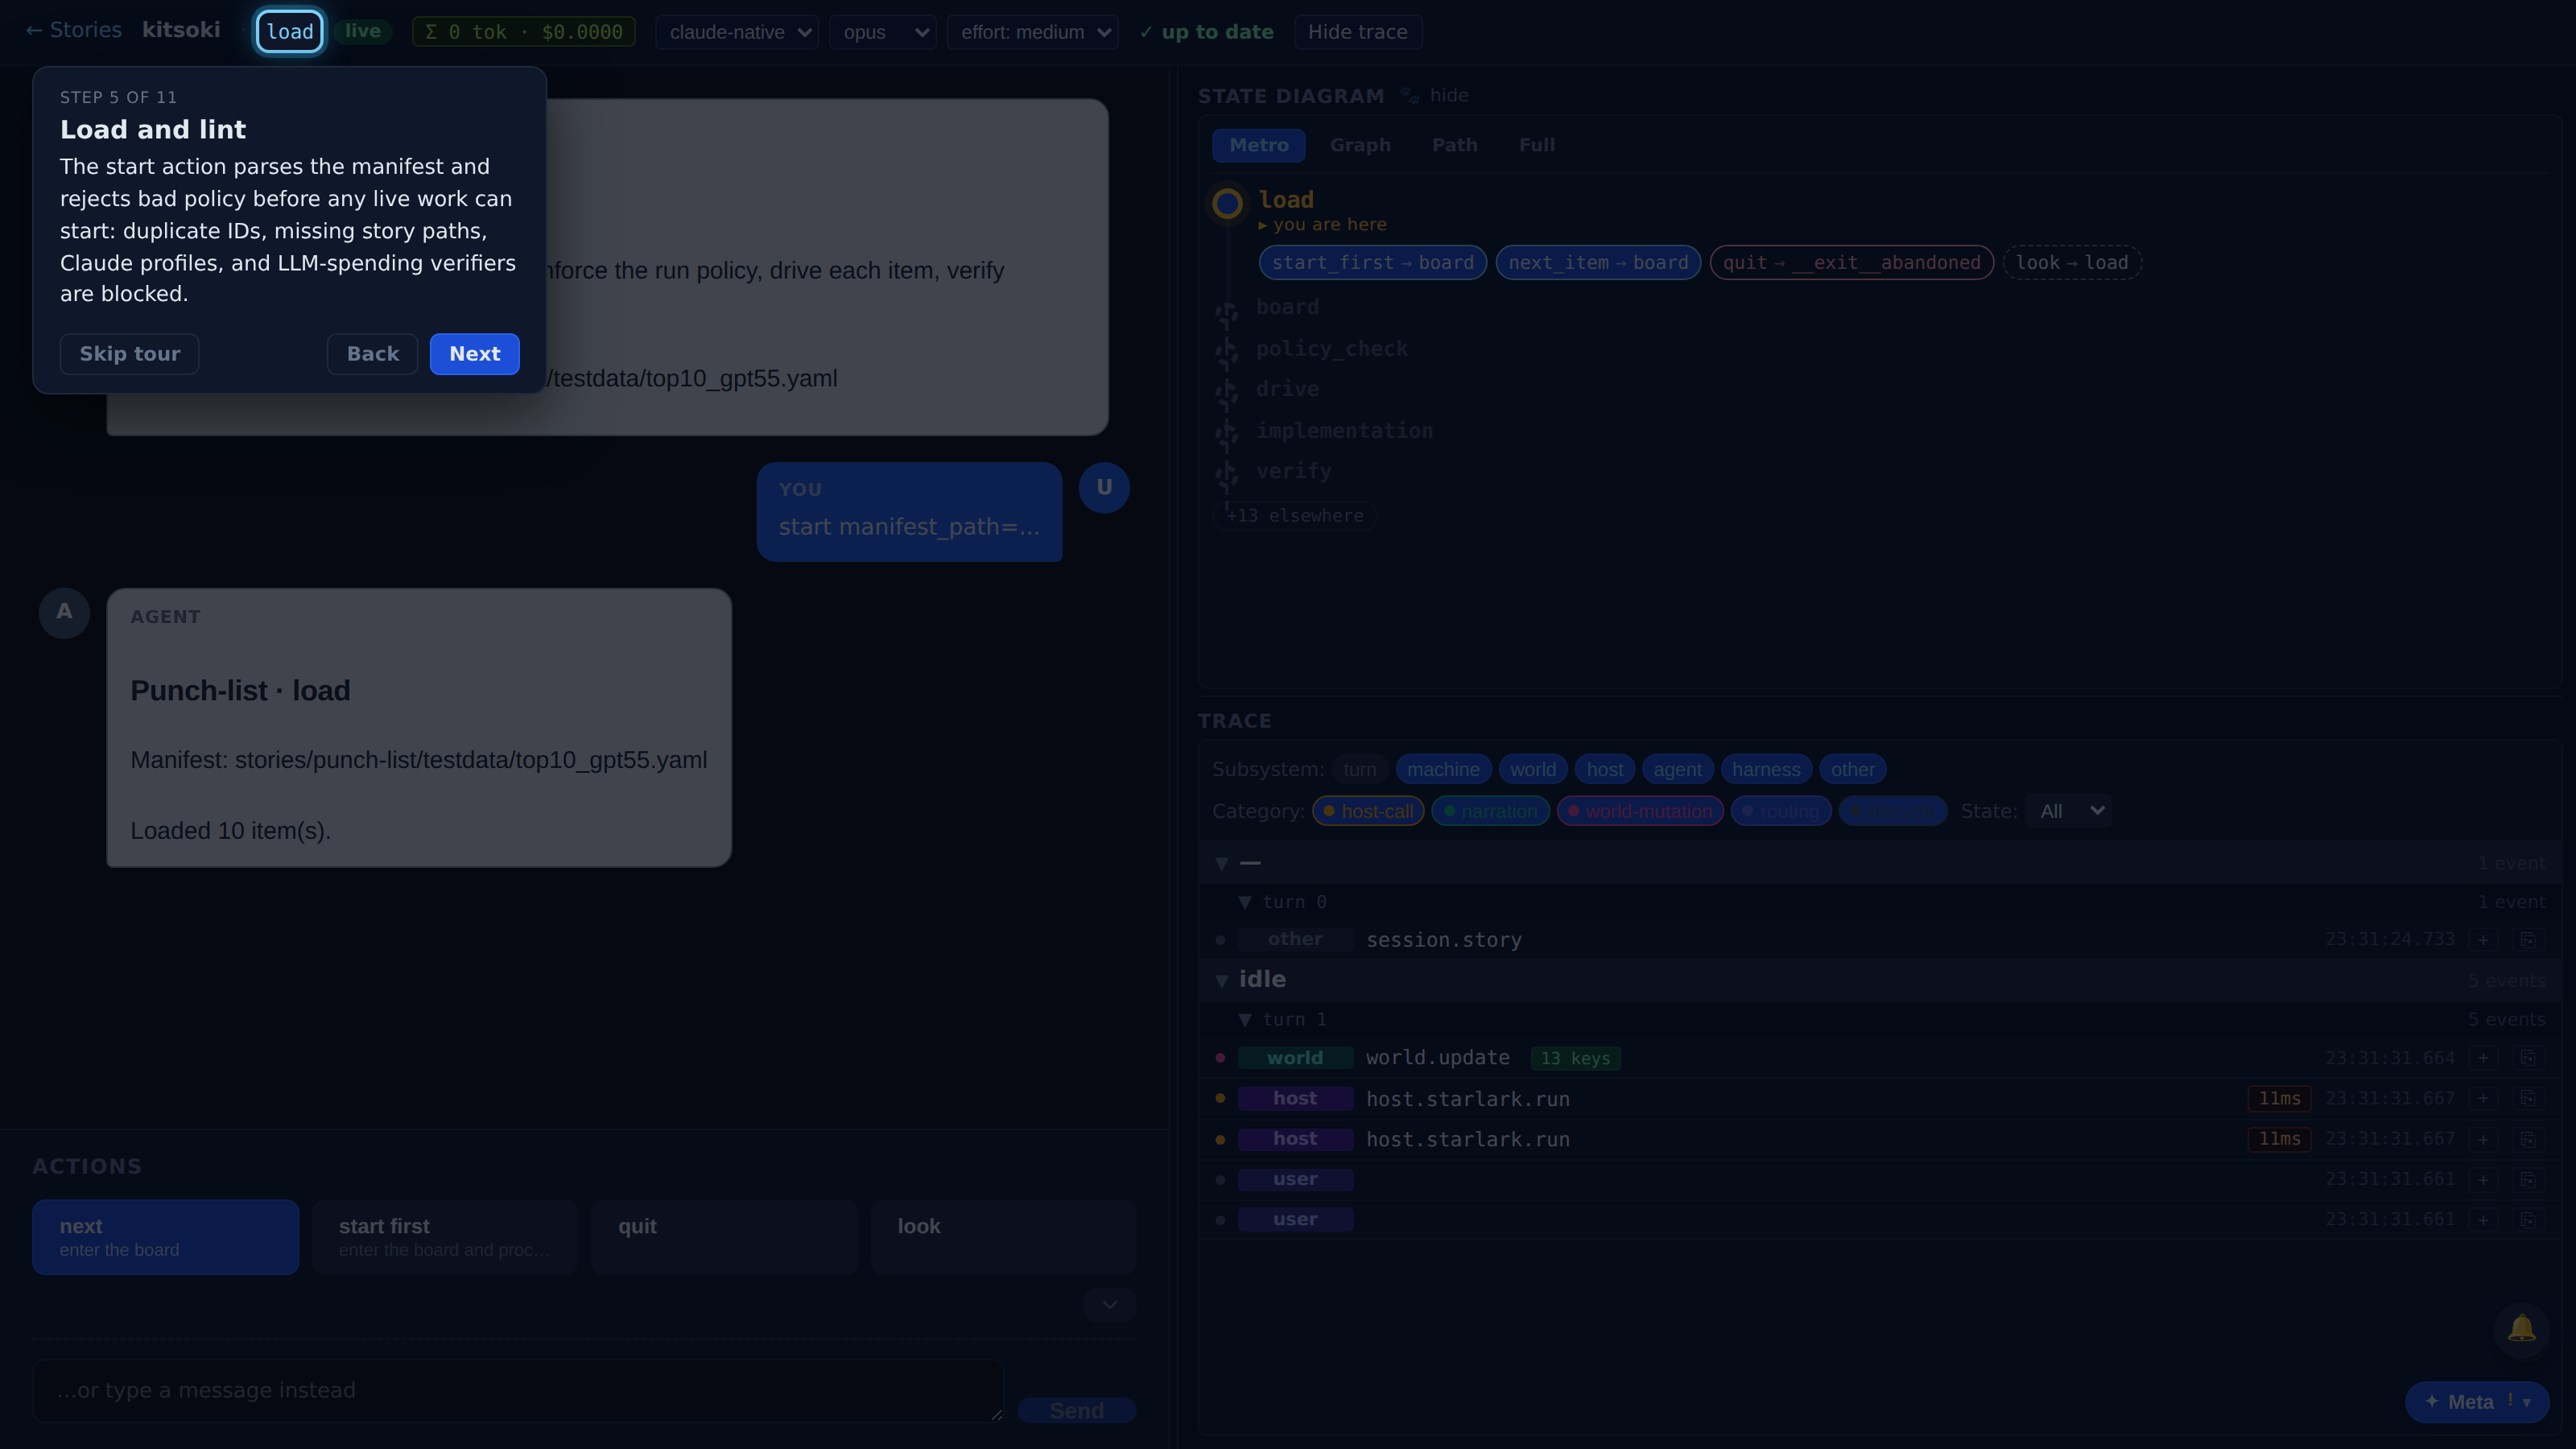
Task: Focus the type a message input
Action: [x=518, y=1391]
